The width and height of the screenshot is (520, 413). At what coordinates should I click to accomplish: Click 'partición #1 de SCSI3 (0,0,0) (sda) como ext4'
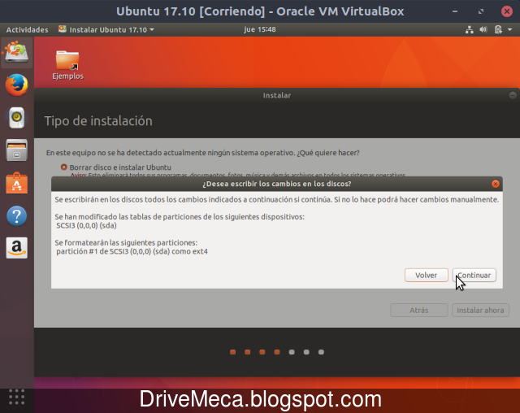pos(132,251)
